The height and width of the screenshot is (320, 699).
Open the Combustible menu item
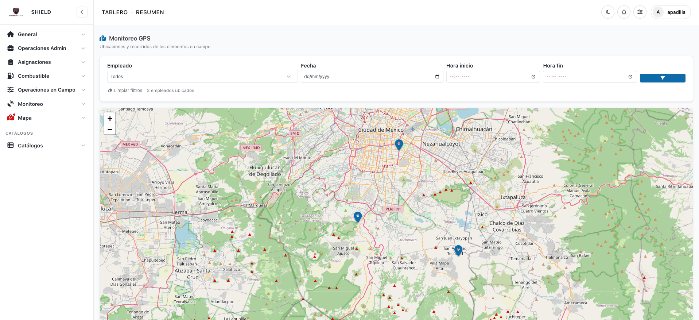click(47, 76)
